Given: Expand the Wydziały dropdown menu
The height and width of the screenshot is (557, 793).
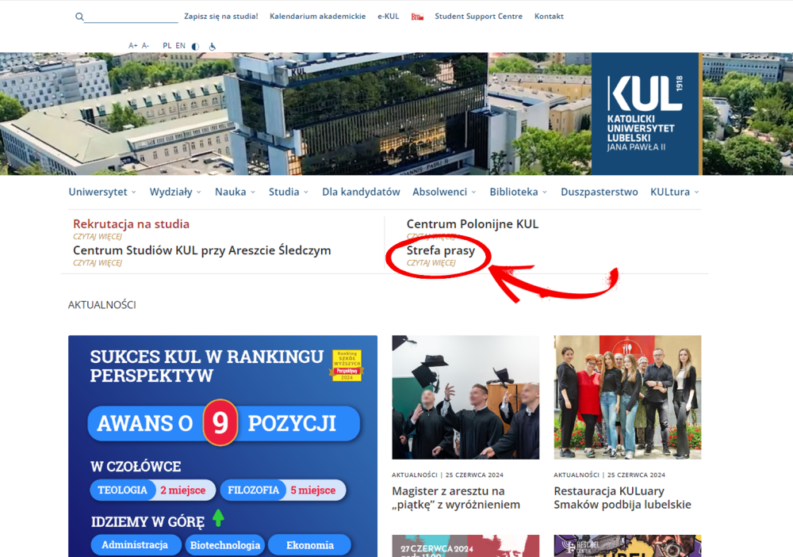Looking at the screenshot, I should click(175, 192).
